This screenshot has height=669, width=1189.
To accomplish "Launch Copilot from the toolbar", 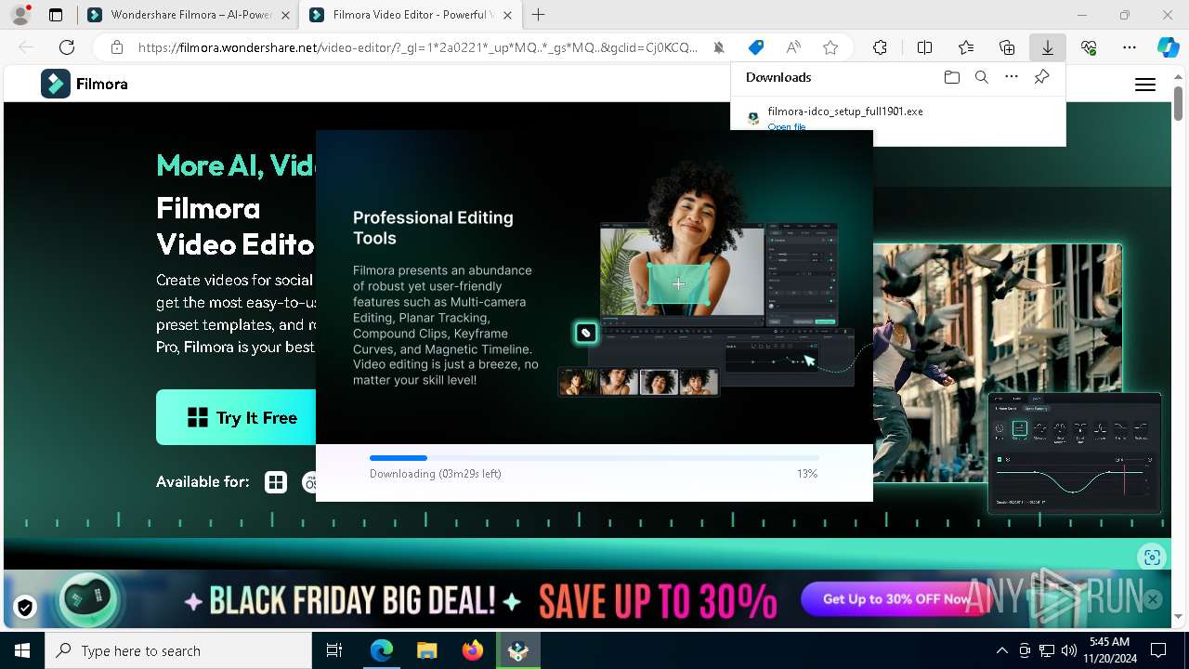I will point(1168,47).
